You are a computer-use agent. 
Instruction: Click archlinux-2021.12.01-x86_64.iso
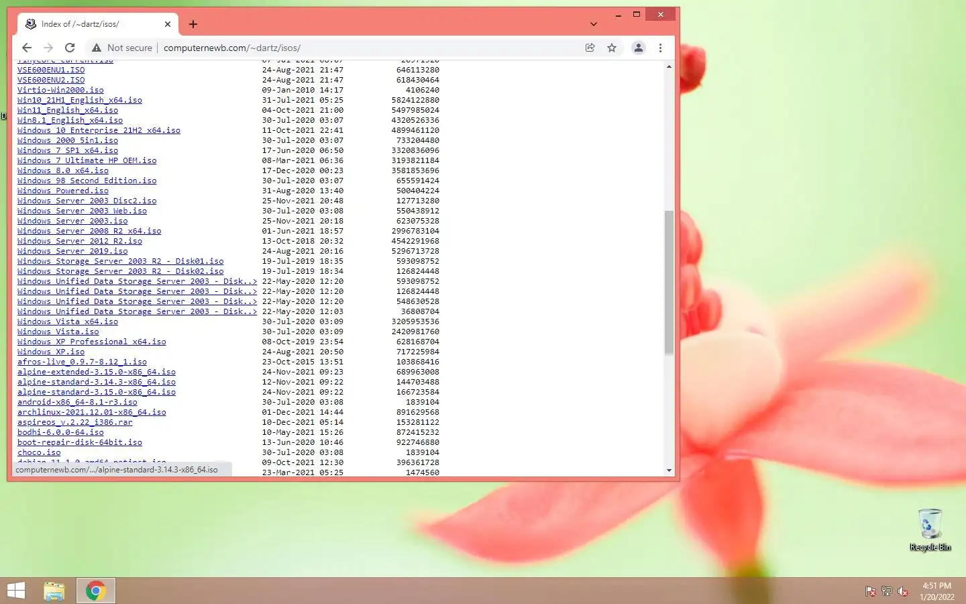coord(92,412)
